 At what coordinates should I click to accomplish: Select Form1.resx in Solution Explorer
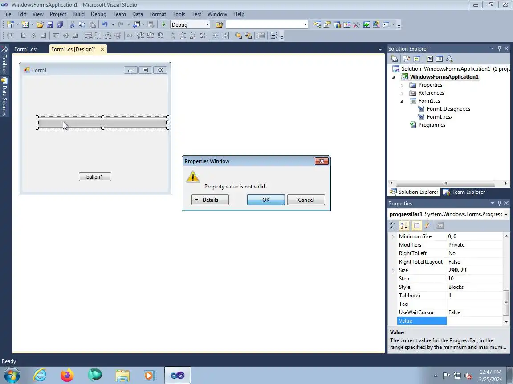coord(440,117)
